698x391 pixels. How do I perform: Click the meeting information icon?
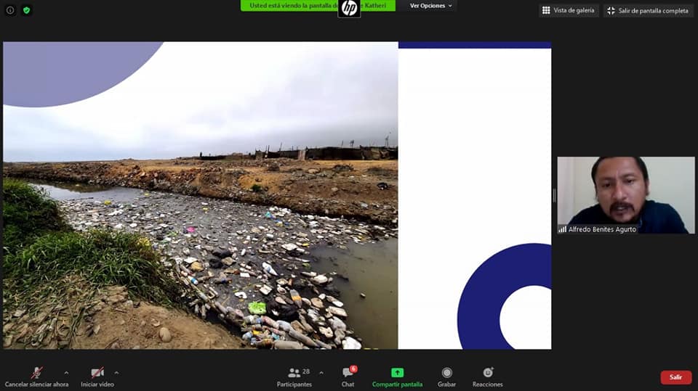click(x=10, y=10)
